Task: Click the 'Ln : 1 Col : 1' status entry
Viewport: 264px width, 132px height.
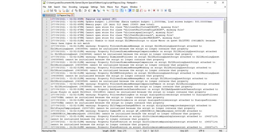Action: pos(143,131)
